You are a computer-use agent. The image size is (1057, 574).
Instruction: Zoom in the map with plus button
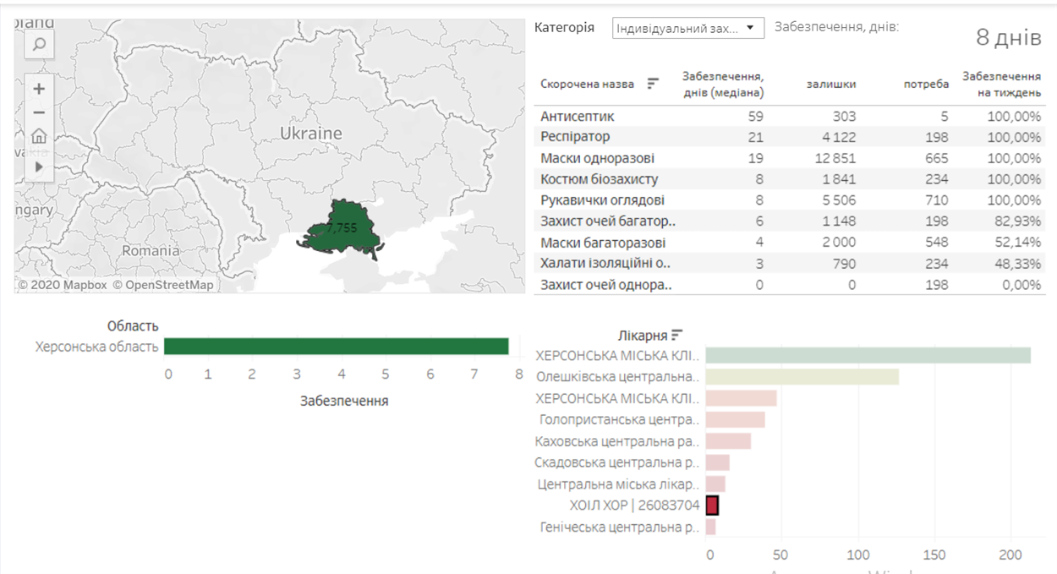tap(39, 89)
